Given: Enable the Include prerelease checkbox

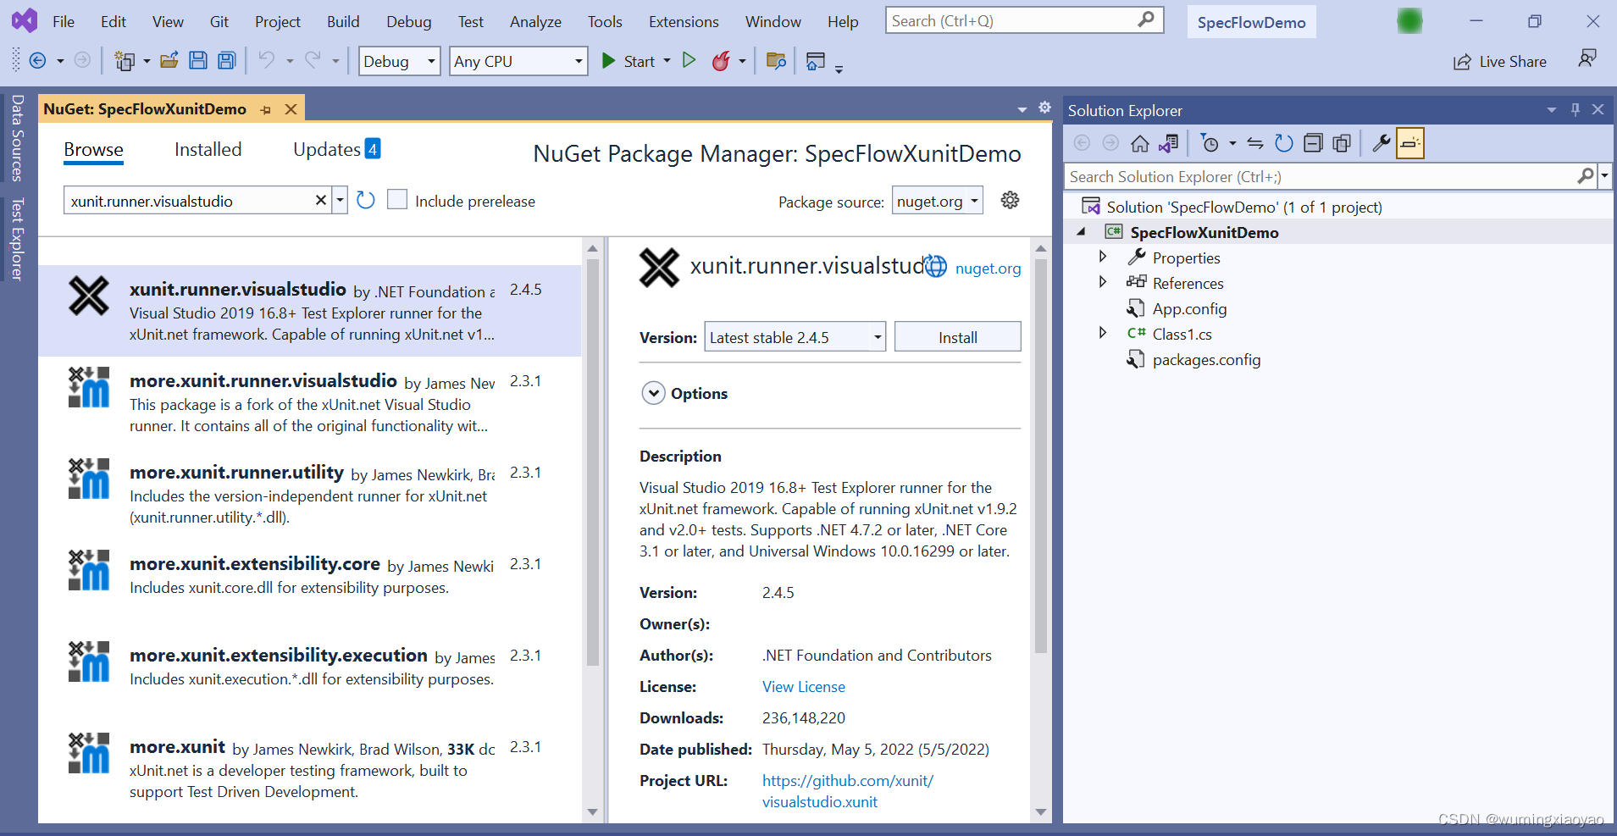Looking at the screenshot, I should [397, 200].
